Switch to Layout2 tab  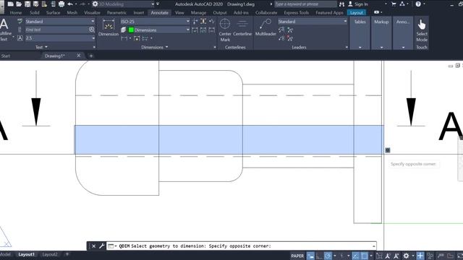[50, 254]
